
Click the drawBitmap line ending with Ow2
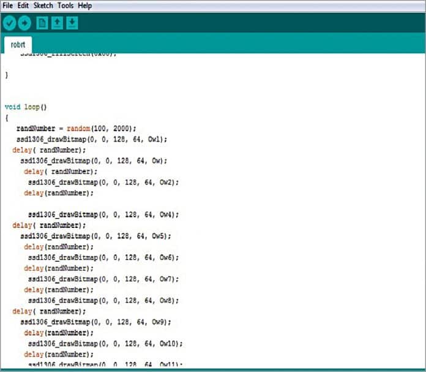(x=103, y=182)
